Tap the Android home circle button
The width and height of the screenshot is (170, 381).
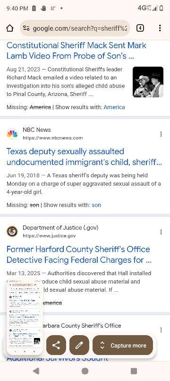(85, 371)
